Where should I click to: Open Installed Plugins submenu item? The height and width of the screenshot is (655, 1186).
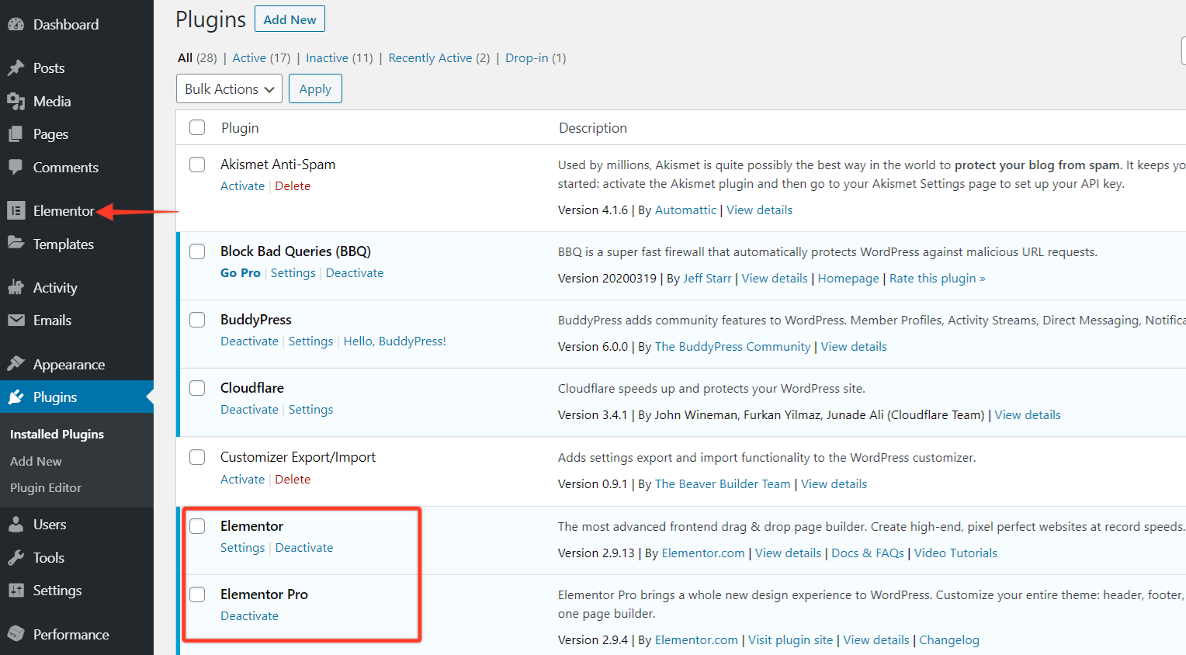point(57,434)
